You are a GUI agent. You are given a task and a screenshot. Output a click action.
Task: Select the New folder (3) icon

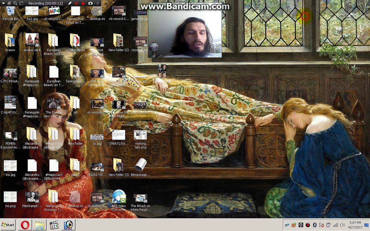(119, 167)
